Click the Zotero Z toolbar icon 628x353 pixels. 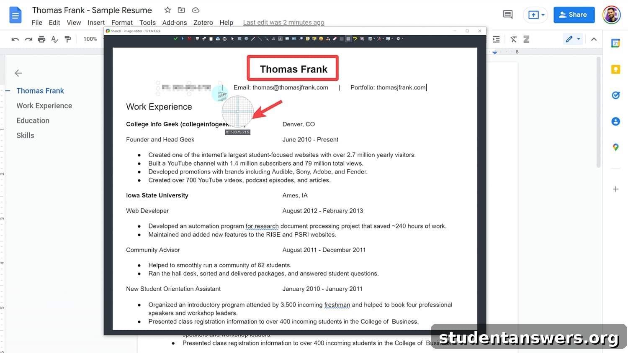(526, 39)
